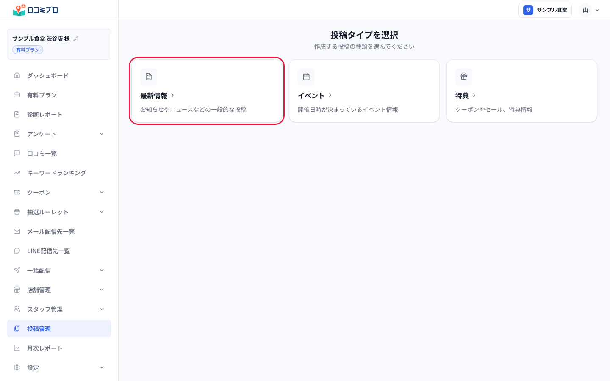Click the アンケート clipboard icon
Viewport: 610px width, 381px height.
(17, 134)
